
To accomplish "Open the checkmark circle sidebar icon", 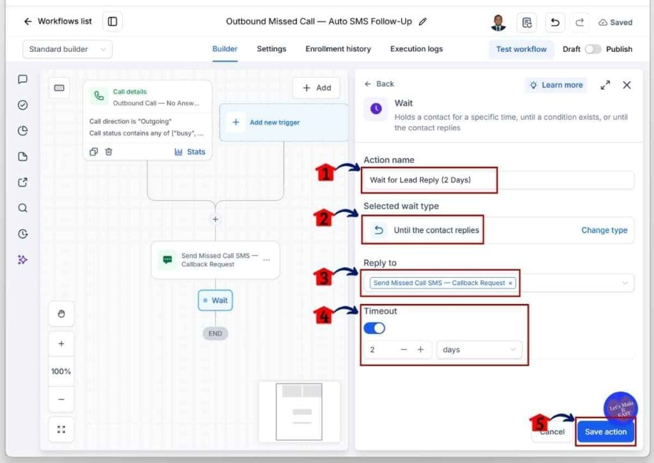I will click(x=23, y=105).
